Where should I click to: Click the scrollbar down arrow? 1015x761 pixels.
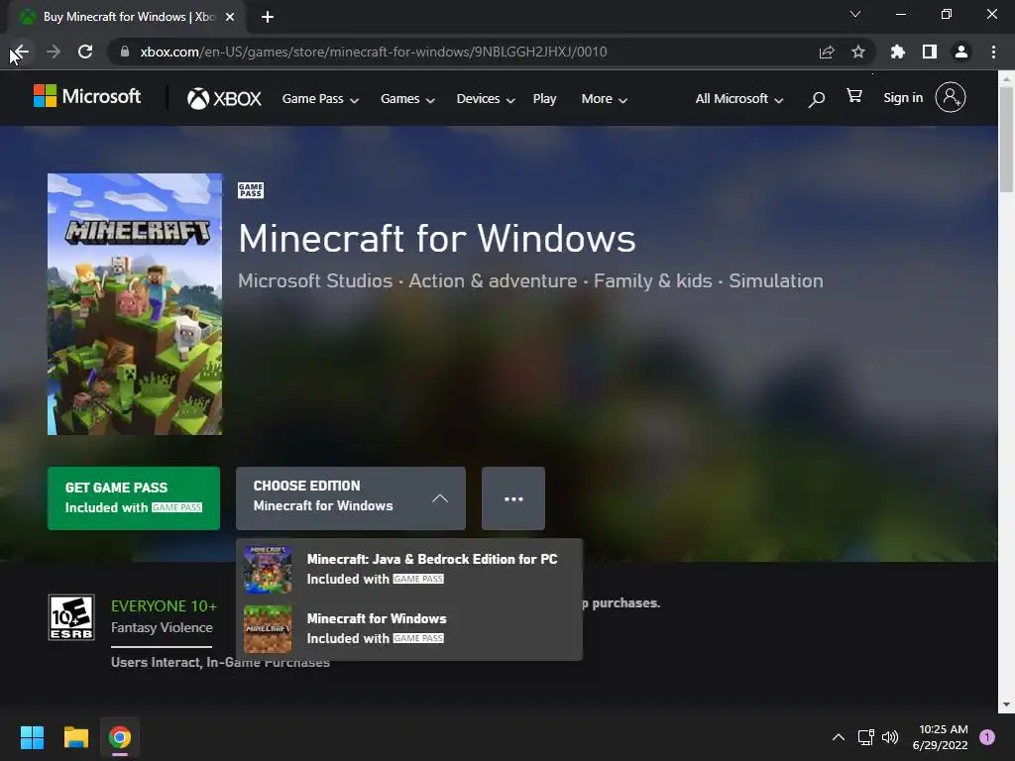click(1006, 705)
